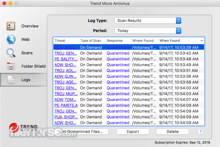Click the Delete button
220x147 pixels.
(173, 132)
